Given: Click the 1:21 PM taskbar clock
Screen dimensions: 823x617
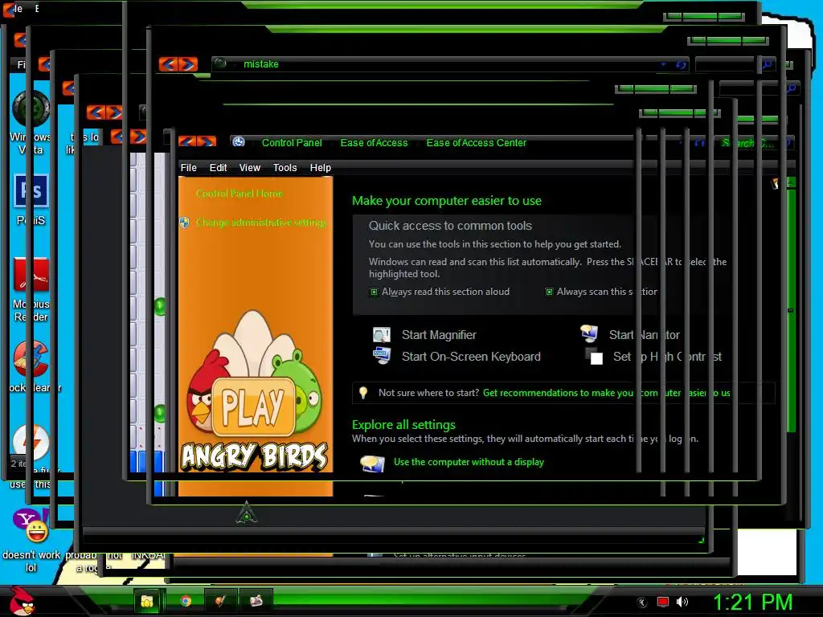Looking at the screenshot, I should [x=752, y=602].
